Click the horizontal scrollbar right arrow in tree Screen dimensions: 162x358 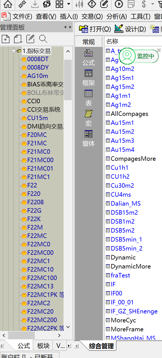pos(59,335)
